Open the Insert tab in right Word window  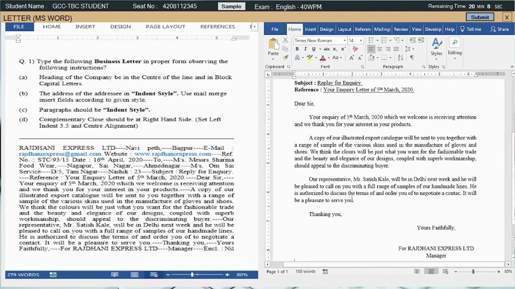[310, 29]
